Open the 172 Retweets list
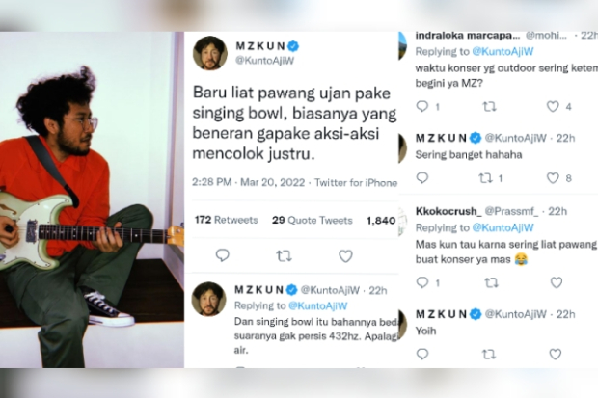The width and height of the screenshot is (598, 398). pyautogui.click(x=226, y=220)
